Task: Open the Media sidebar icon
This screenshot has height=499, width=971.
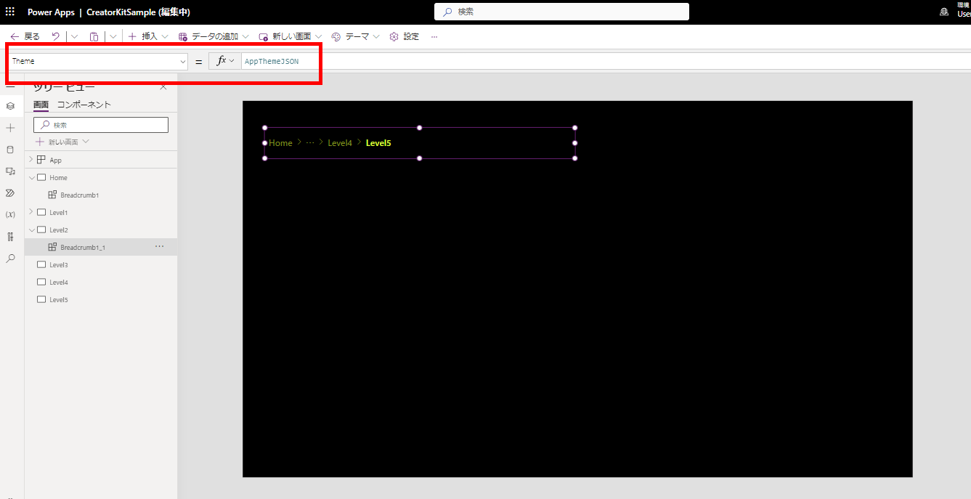Action: coord(10,171)
